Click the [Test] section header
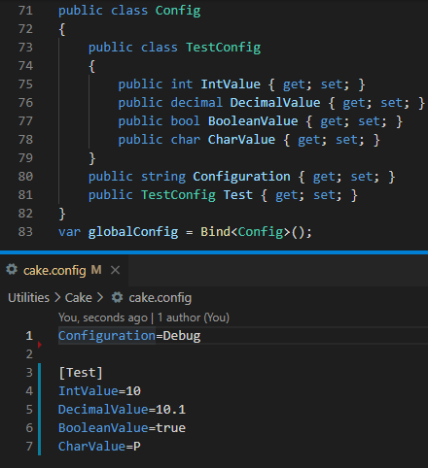The image size is (428, 468). 81,373
